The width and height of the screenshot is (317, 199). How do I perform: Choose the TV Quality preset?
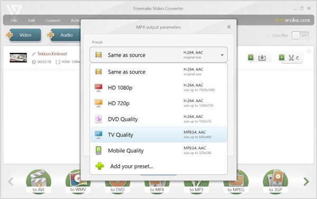click(158, 134)
